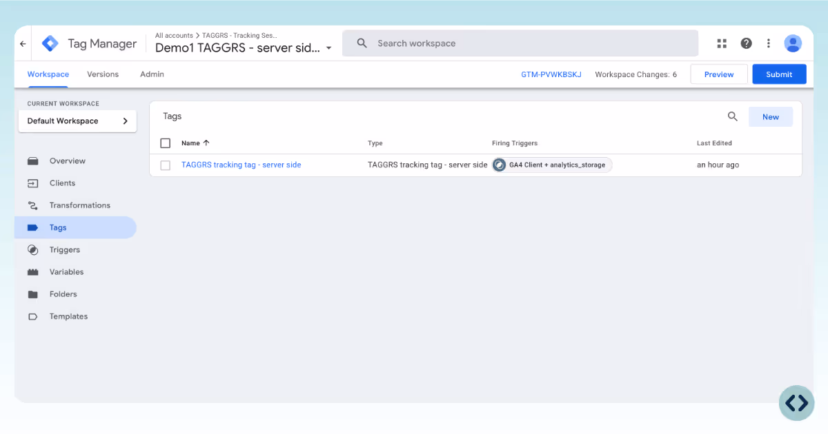Click the Tag Manager diamond logo
The width and height of the screenshot is (828, 434).
coord(50,43)
